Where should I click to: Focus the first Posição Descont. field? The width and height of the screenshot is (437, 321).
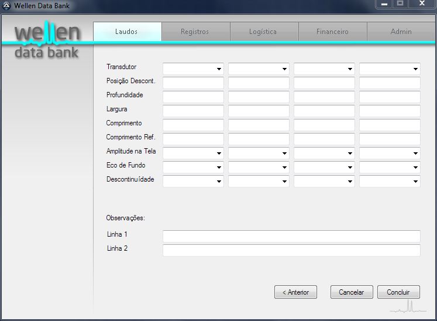coord(193,83)
